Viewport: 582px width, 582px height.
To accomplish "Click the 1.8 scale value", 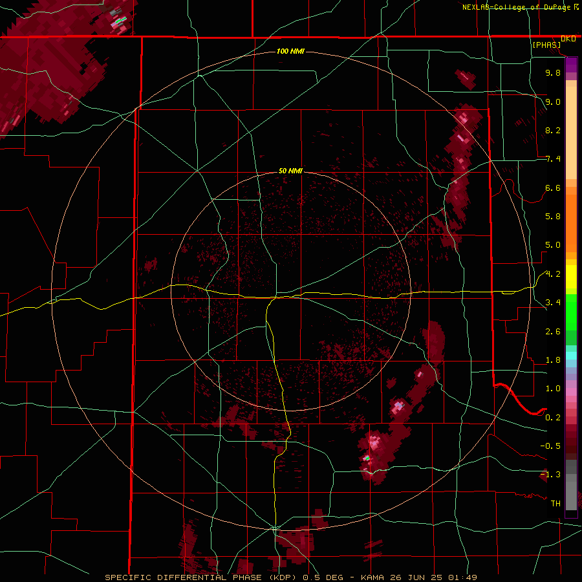I will click(553, 360).
